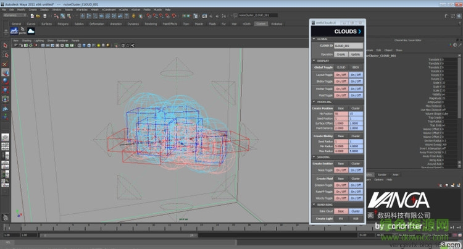Select the arrow Select tool in toolbox
The height and width of the screenshot is (249, 463).
click(5, 45)
